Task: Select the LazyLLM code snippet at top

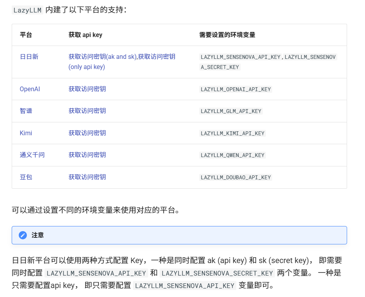Action: 27,10
